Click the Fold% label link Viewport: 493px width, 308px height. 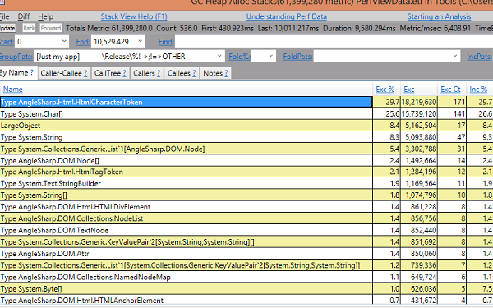tap(239, 57)
